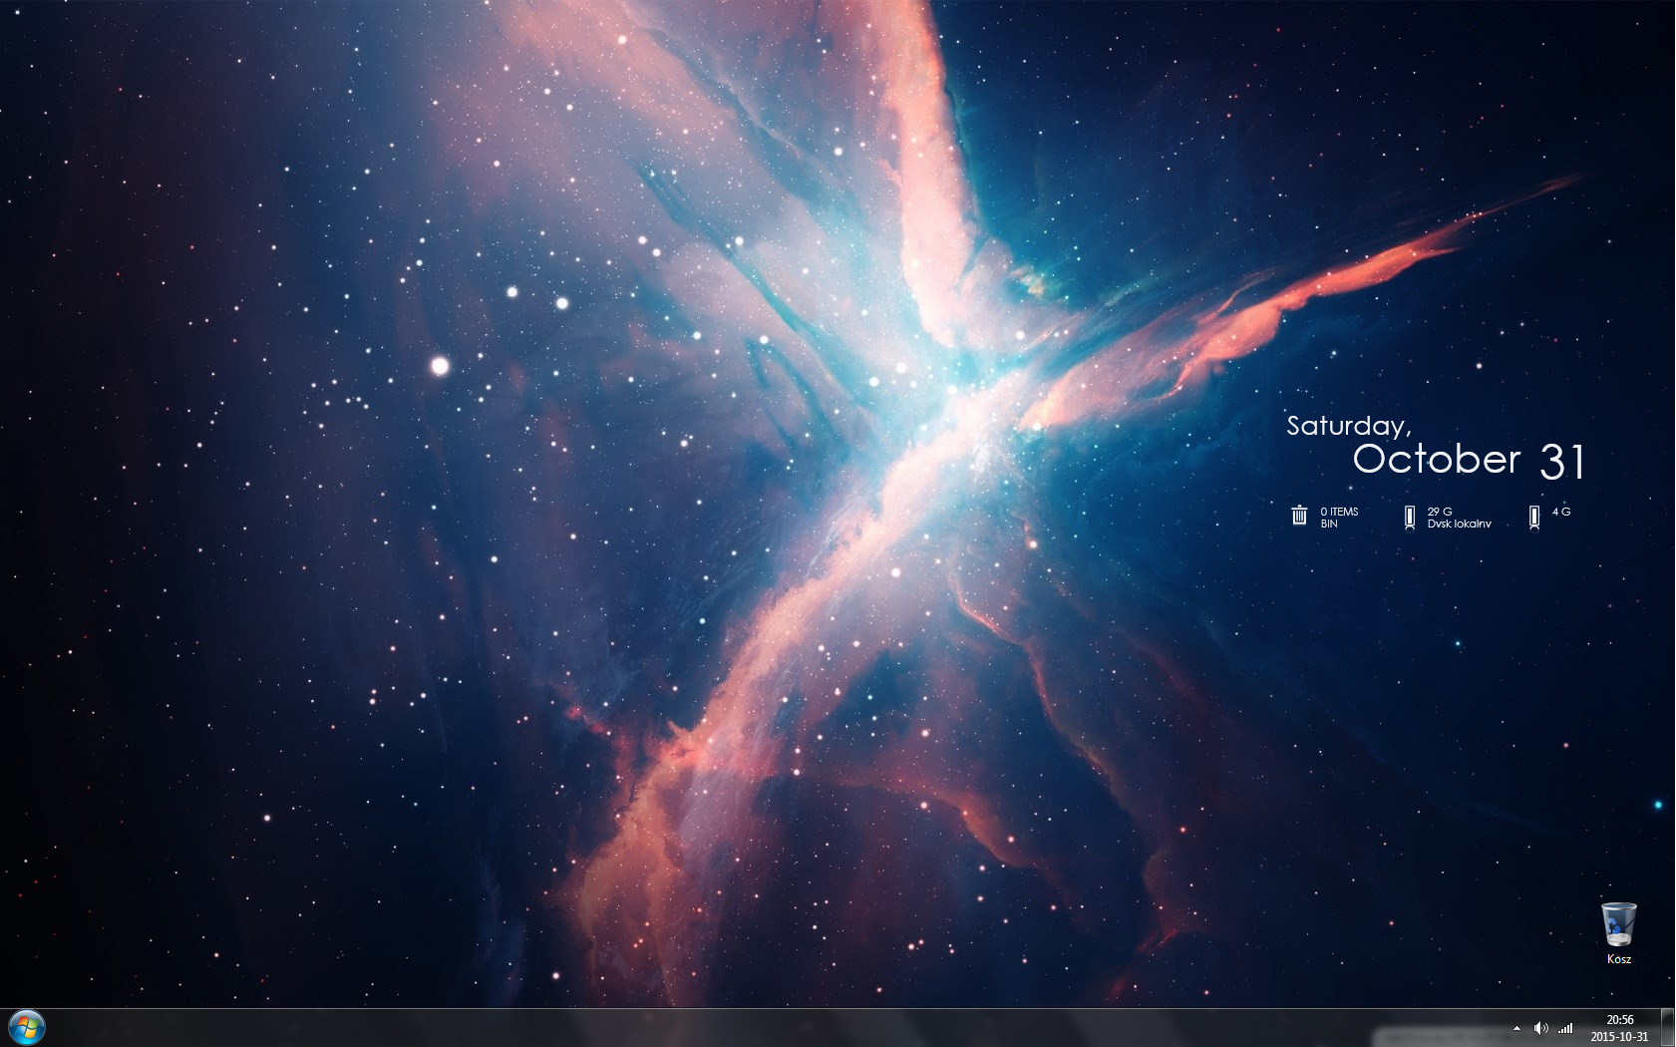This screenshot has height=1047, width=1676.
Task: Click the '29 G' widget value
Action: coord(1439,512)
